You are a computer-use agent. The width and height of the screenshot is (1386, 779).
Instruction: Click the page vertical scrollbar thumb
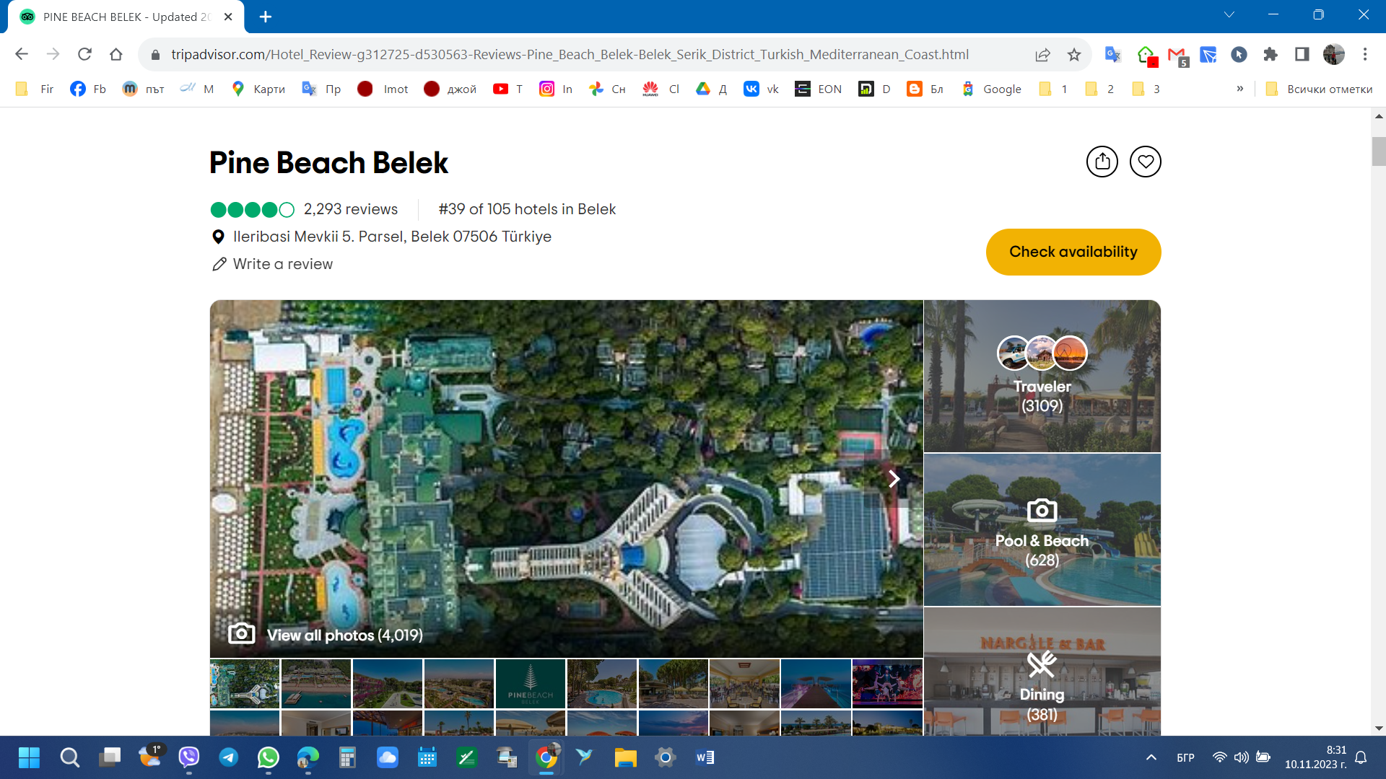1379,151
